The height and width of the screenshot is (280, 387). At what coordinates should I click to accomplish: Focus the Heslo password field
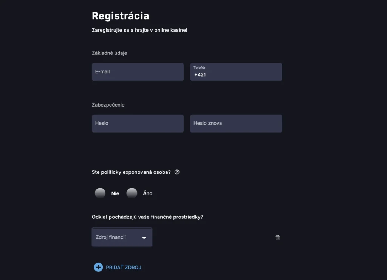138,123
